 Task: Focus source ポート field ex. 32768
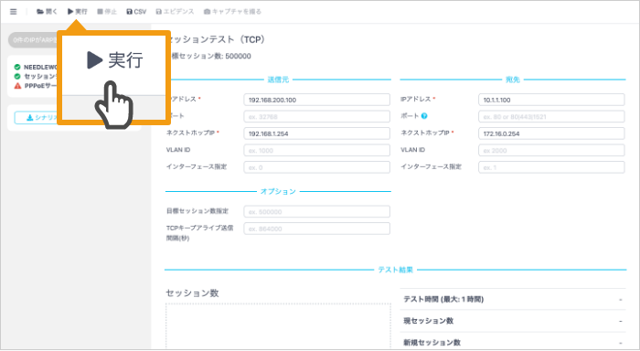pyautogui.click(x=316, y=117)
